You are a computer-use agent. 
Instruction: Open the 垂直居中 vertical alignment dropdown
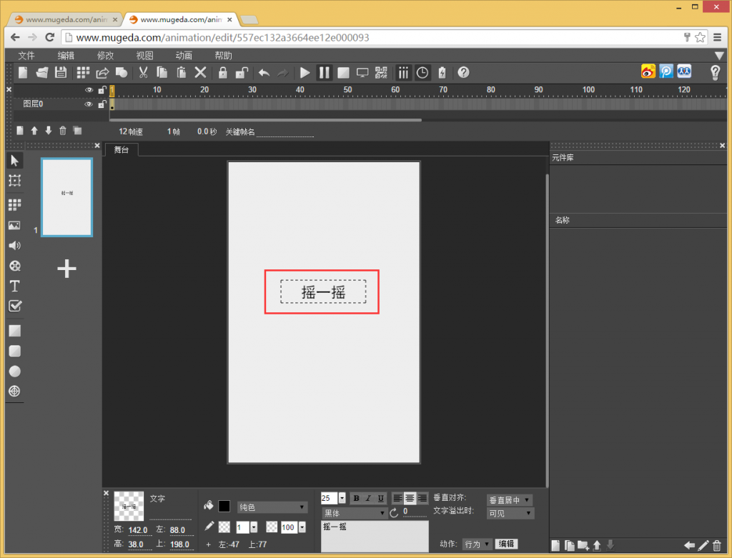(510, 500)
